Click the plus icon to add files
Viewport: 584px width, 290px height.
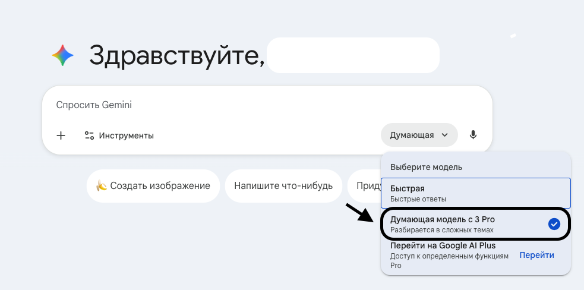coord(61,135)
